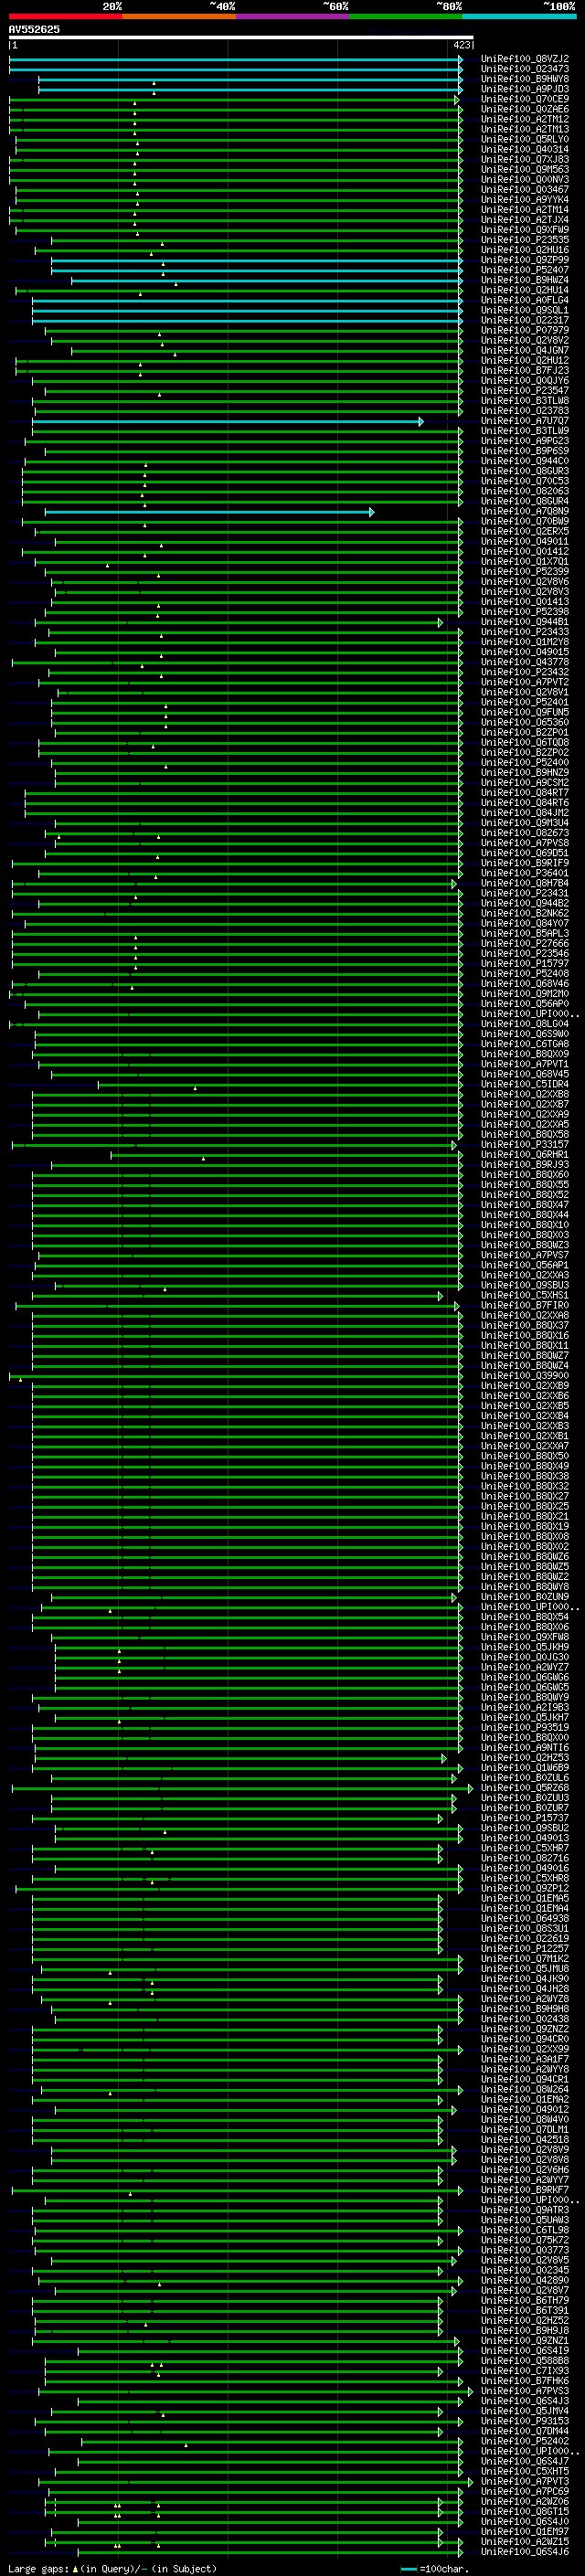Click hit label UniRef100_B8QX47
The image size is (585, 2576).
(524, 1205)
